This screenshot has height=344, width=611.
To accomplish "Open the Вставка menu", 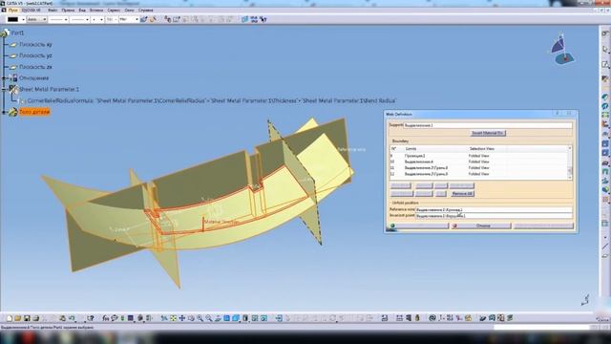I will coord(96,11).
